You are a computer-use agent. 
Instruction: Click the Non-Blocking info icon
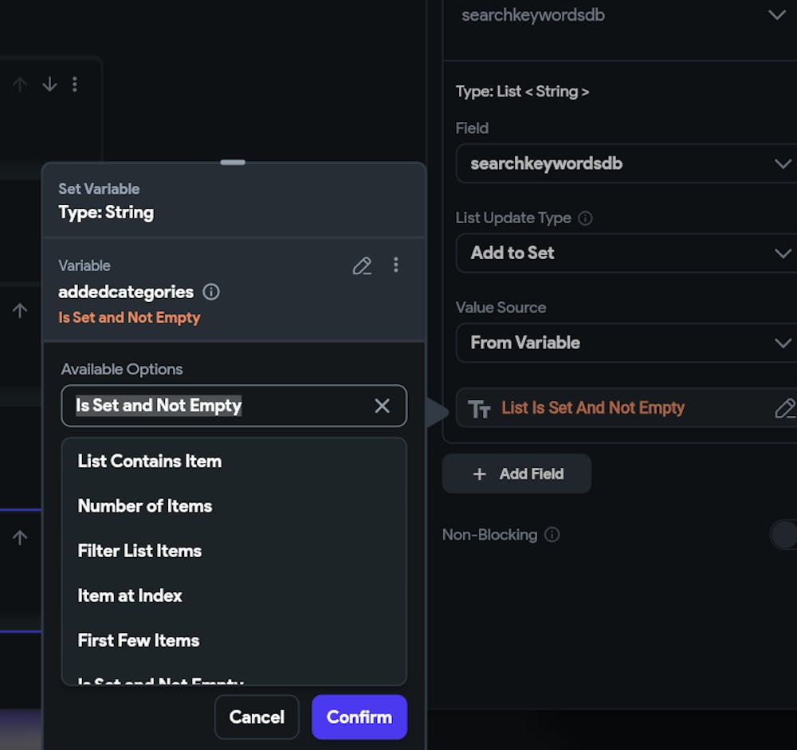click(x=552, y=535)
